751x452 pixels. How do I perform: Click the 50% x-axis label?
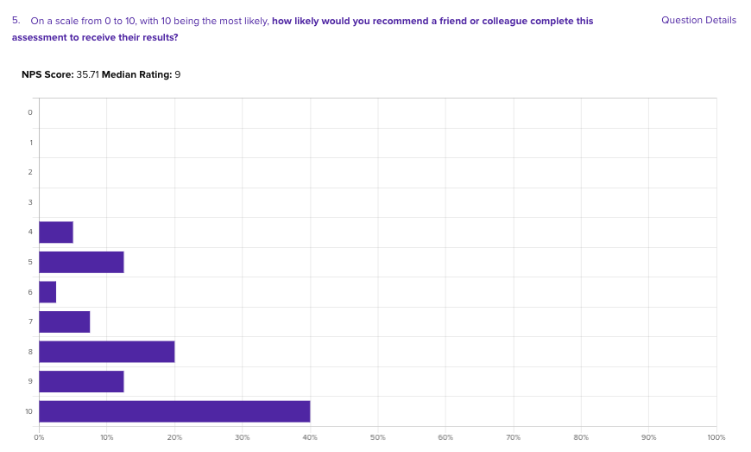pos(377,438)
